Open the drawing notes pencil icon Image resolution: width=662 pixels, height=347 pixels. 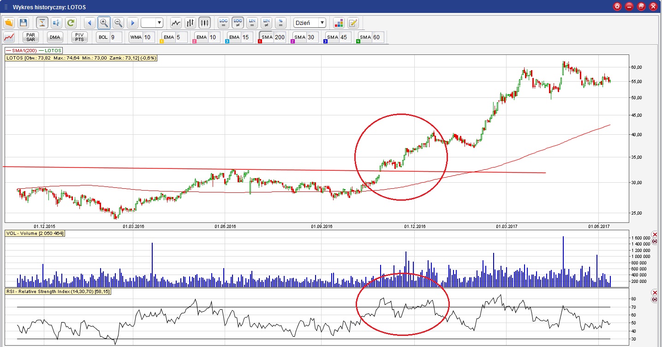[x=353, y=23]
